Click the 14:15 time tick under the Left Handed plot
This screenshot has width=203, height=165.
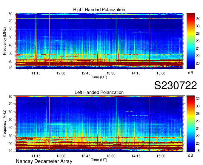pos(136,156)
